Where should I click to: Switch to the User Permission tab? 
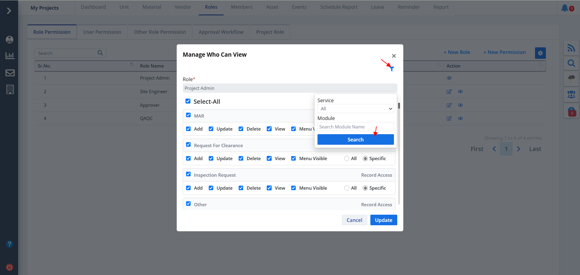pos(102,32)
